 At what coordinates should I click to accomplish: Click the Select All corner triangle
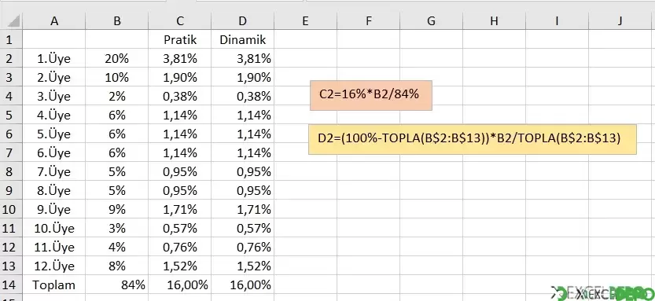11,21
